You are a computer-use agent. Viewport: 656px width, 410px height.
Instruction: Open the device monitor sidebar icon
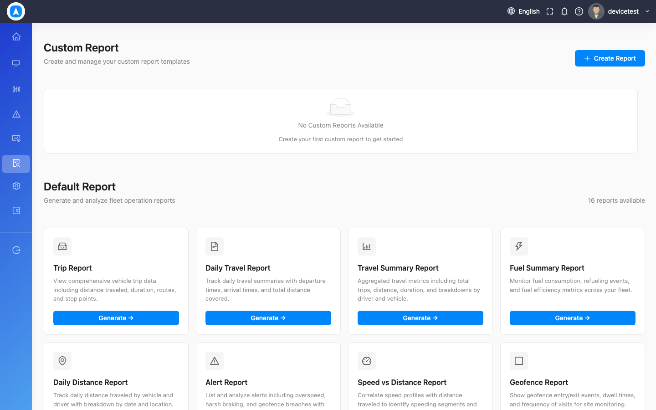click(x=16, y=63)
